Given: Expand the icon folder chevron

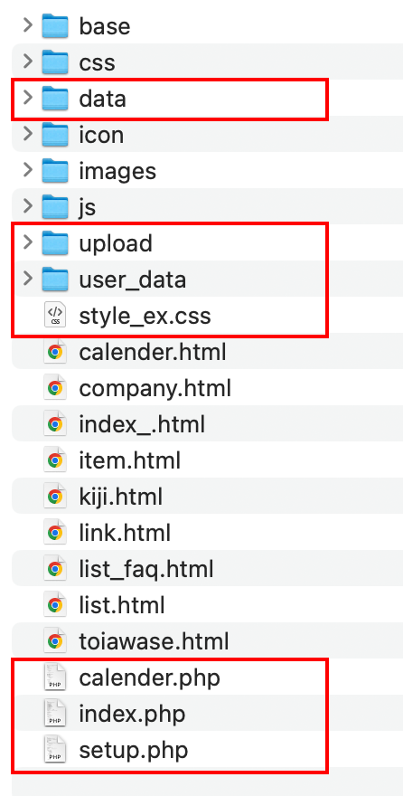Looking at the screenshot, I should click(x=28, y=135).
